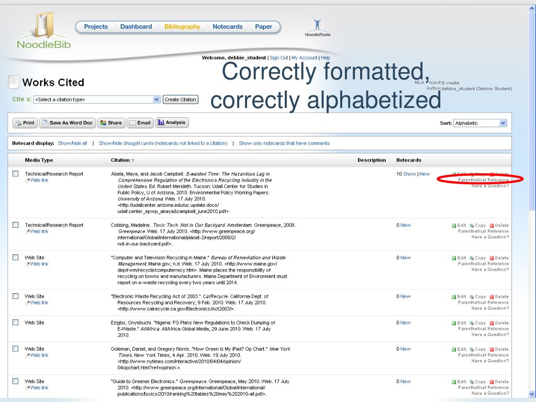Open the Sort Alphabetic dropdown
The width and height of the screenshot is (536, 402).
481,123
